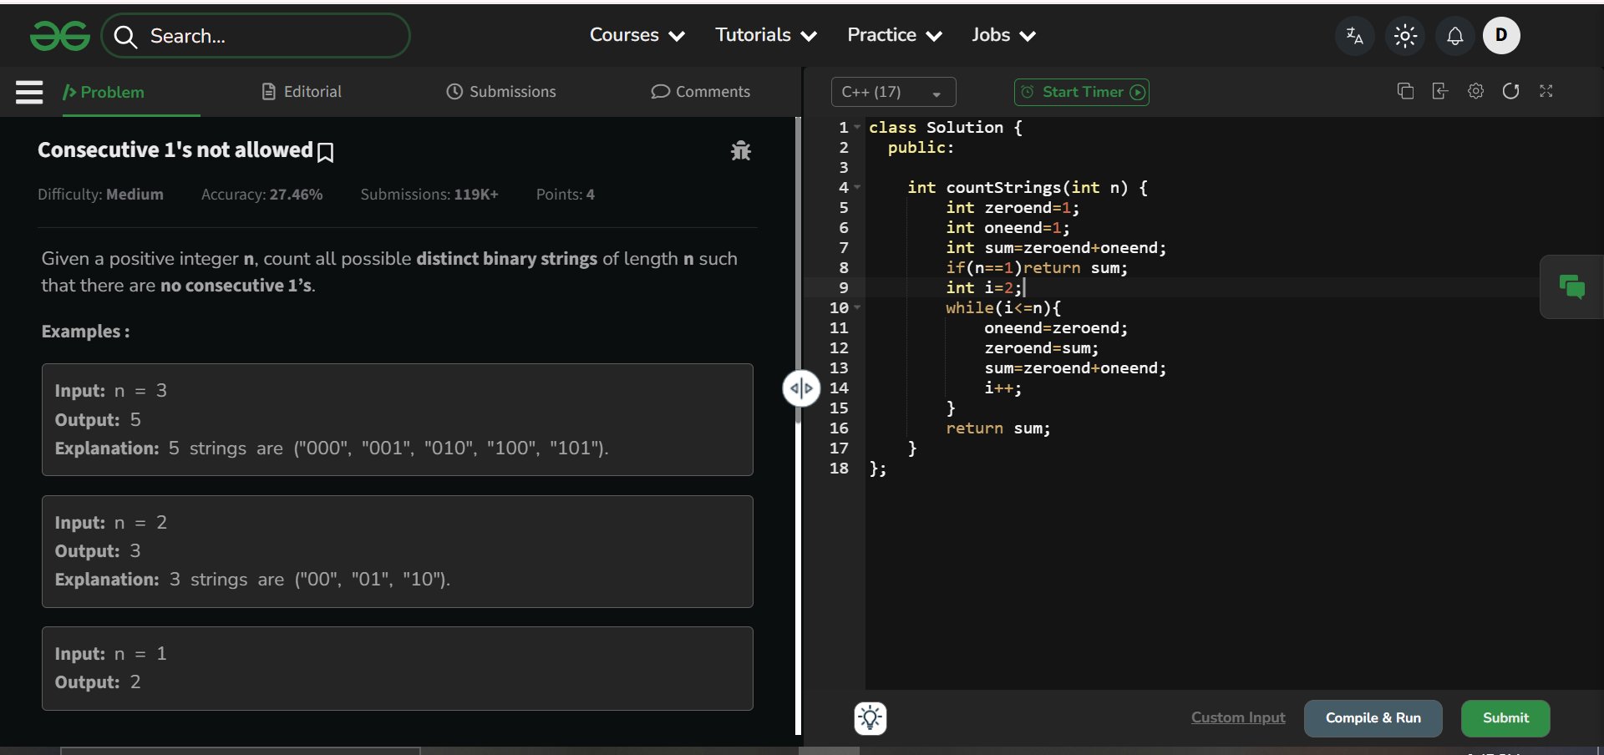Open the hamburger sidebar menu
This screenshot has height=755, width=1604.
(29, 92)
